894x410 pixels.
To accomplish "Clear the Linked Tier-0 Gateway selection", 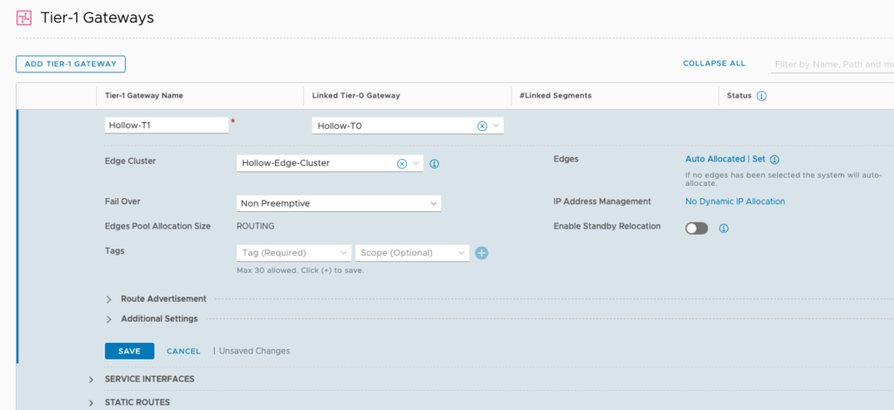I will 482,126.
